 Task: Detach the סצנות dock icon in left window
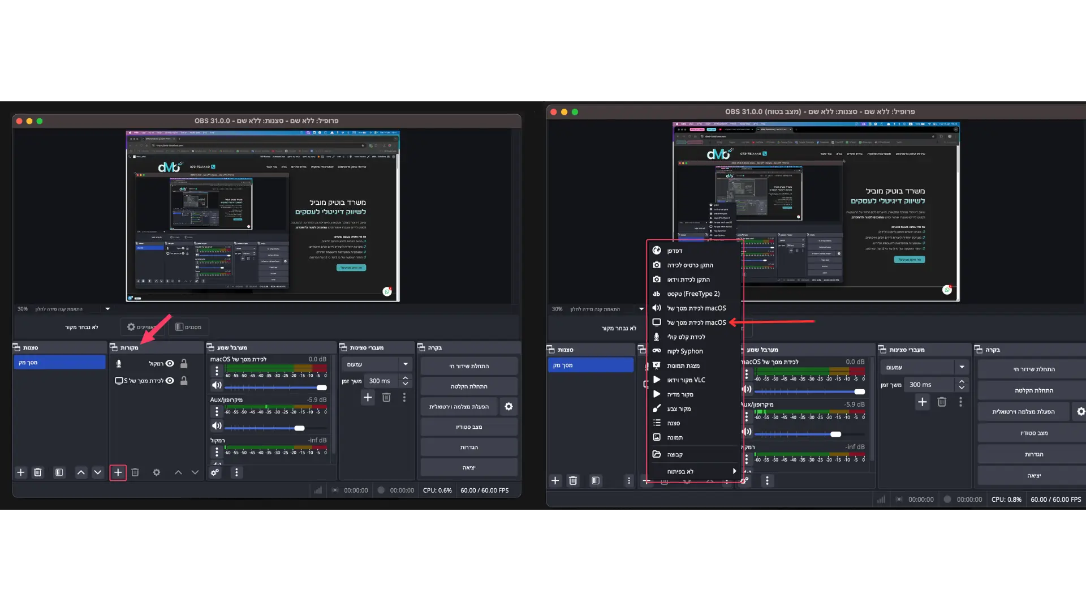(16, 347)
